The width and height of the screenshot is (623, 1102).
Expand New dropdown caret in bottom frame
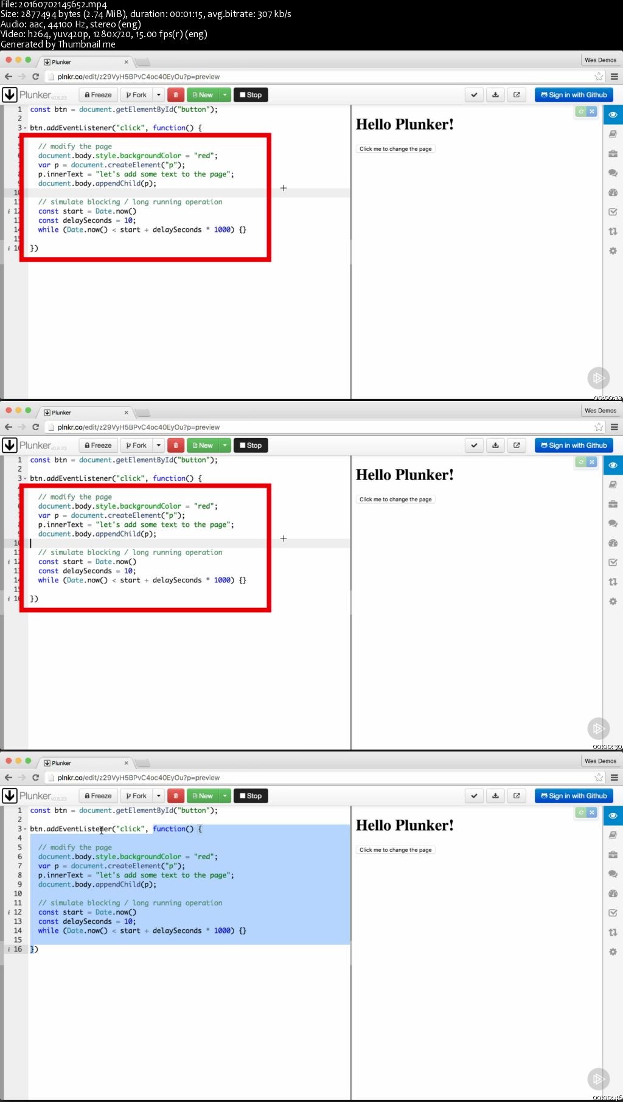coord(225,796)
